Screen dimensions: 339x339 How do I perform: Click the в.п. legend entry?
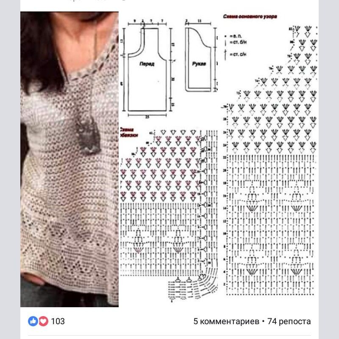pyautogui.click(x=233, y=36)
